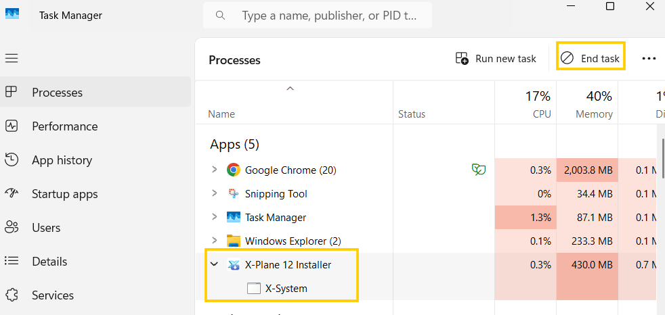665x315 pixels.
Task: Expand the Snipping Tool process group
Action: click(x=214, y=193)
